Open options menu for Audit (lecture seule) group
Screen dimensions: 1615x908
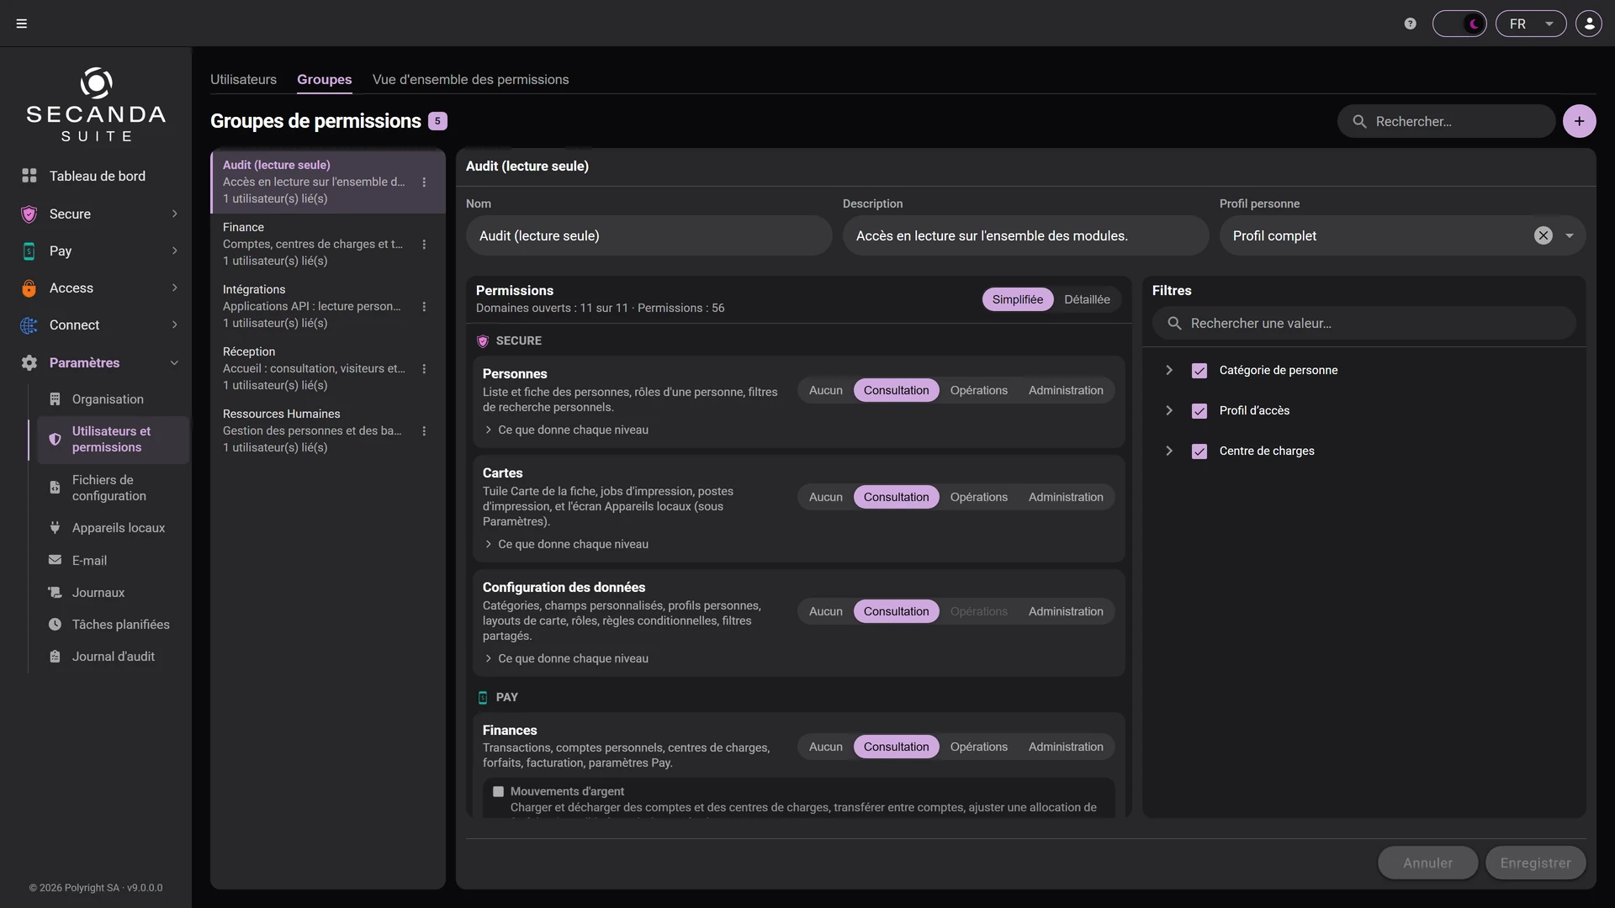pyautogui.click(x=424, y=182)
